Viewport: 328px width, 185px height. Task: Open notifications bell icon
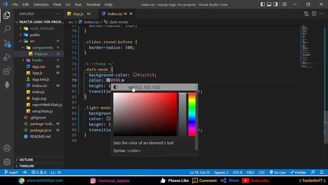click(321, 173)
